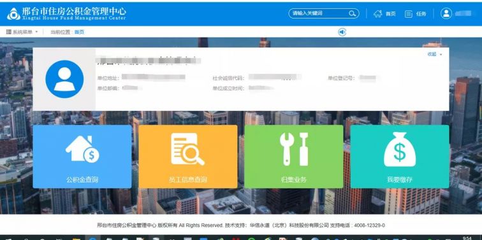The height and width of the screenshot is (240, 482).
Task: Focus the 请输入关键词 search field
Action: pos(319,13)
